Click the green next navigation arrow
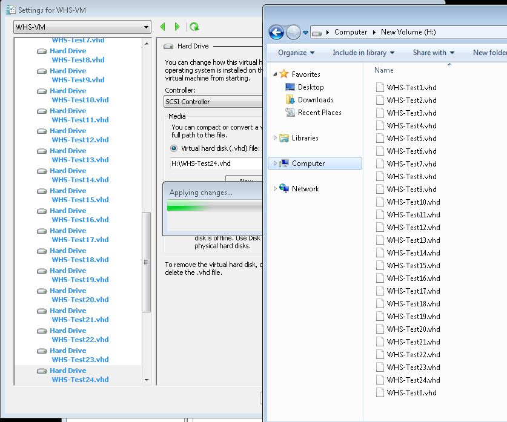Screen dimensions: 507x422 pos(177,27)
